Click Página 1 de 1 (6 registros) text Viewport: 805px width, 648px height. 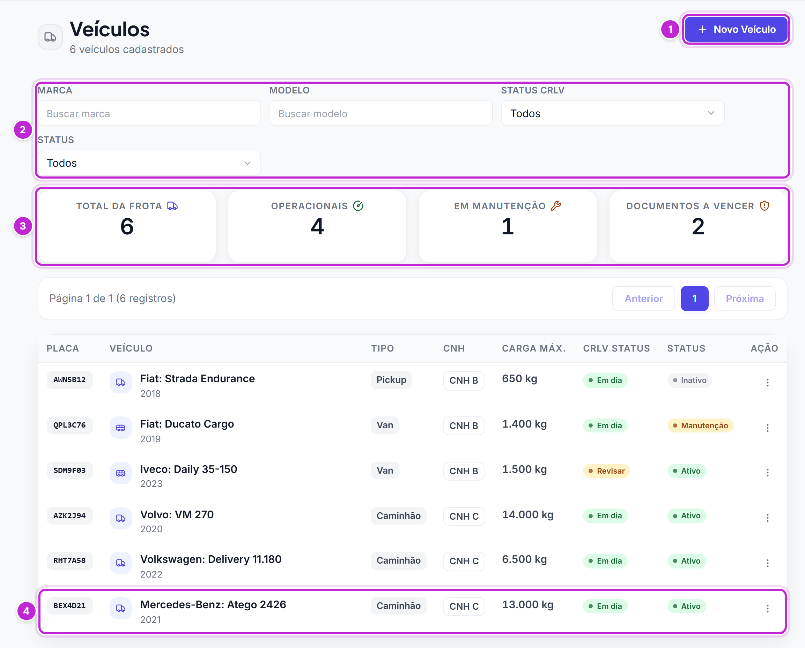pos(112,299)
